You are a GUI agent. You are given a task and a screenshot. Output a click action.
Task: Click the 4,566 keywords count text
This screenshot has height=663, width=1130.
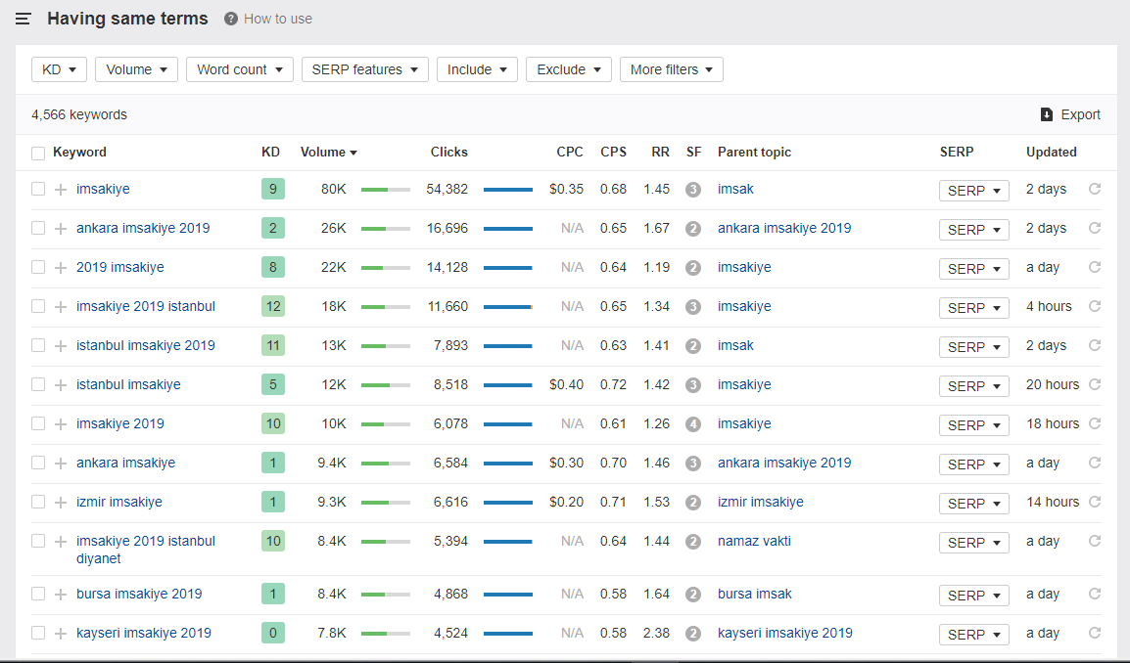[79, 114]
